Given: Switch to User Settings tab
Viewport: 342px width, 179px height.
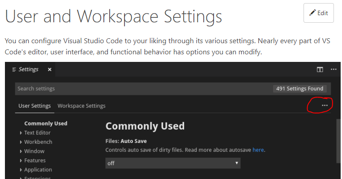Looking at the screenshot, I should pos(34,106).
